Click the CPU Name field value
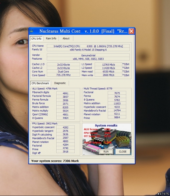170x196 pixels. coord(88,46)
